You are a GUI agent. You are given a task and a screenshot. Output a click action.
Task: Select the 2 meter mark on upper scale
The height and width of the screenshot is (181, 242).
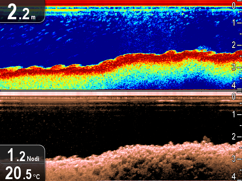234,45
